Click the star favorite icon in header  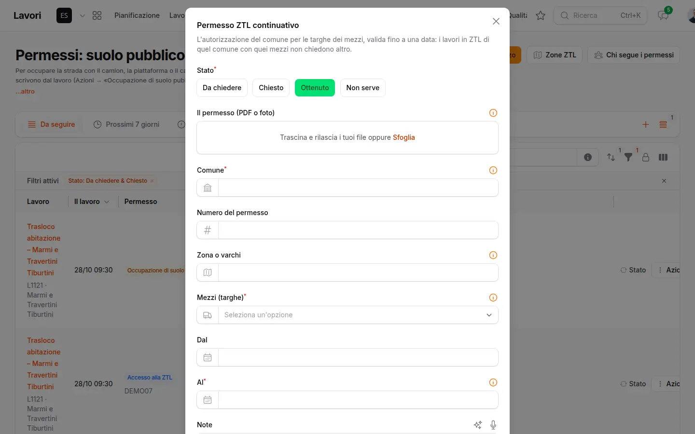(x=541, y=15)
